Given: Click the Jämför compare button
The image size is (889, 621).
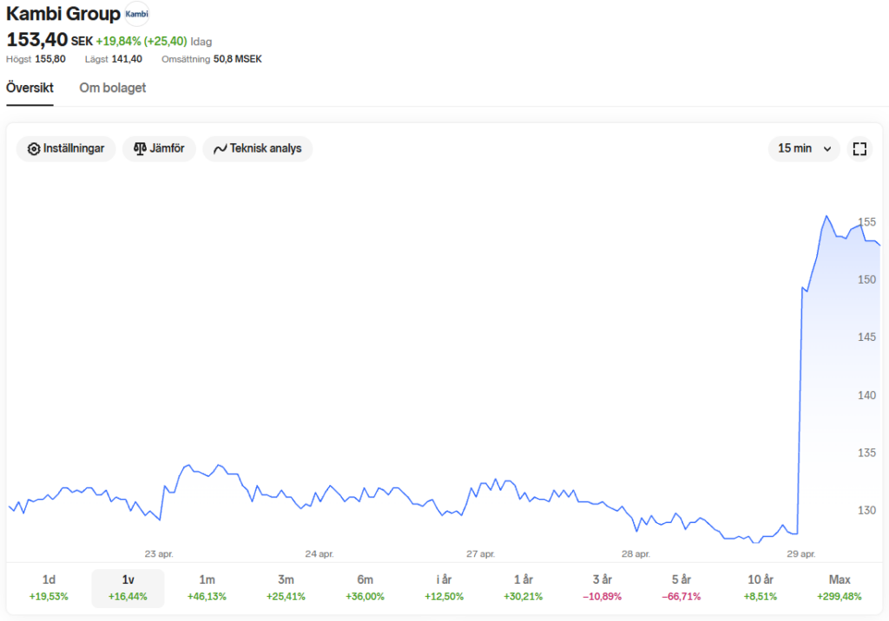Looking at the screenshot, I should coord(159,148).
